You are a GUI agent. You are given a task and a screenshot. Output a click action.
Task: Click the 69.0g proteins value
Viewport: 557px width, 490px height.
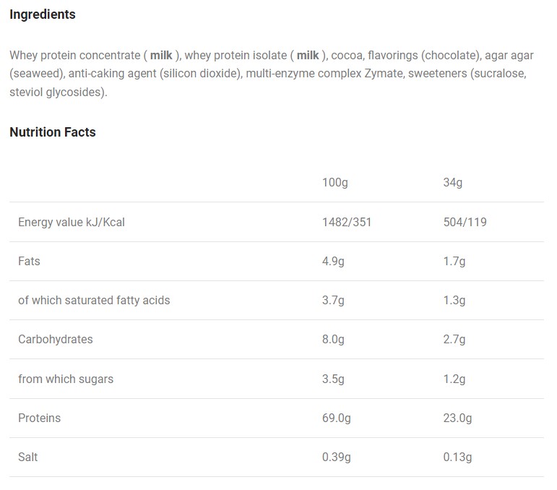click(336, 418)
